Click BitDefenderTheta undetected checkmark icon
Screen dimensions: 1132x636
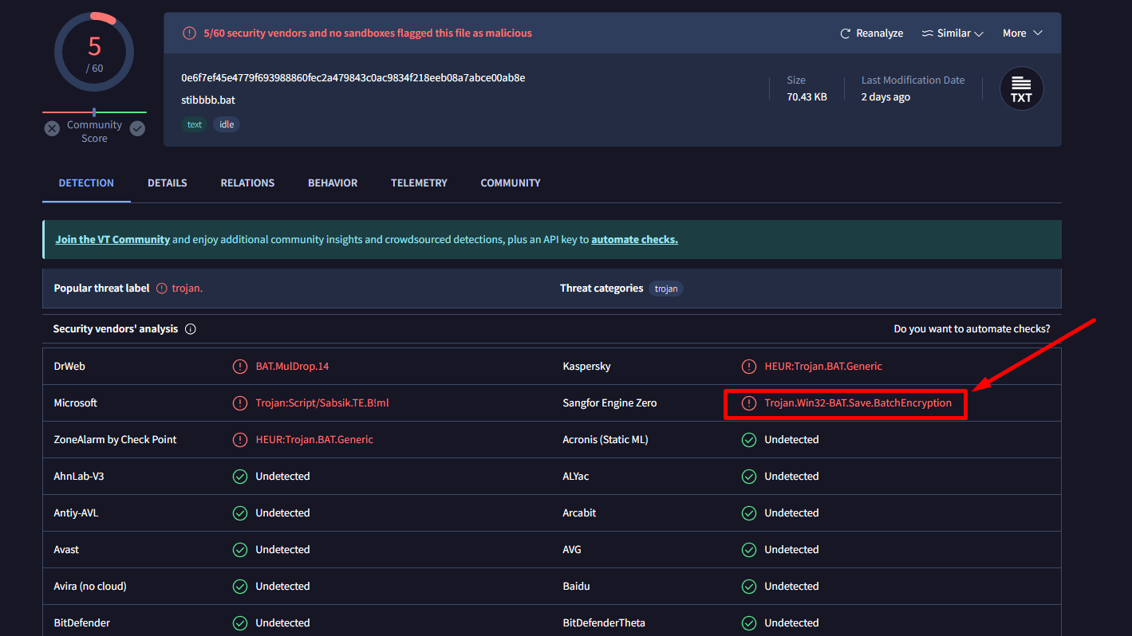point(749,623)
